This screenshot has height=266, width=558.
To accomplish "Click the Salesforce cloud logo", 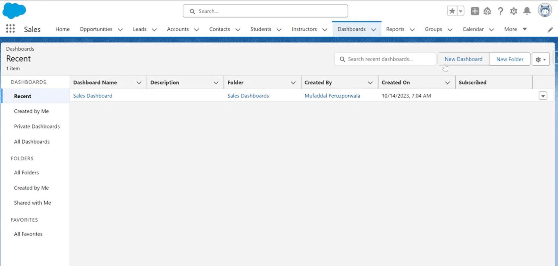I will 14,10.
